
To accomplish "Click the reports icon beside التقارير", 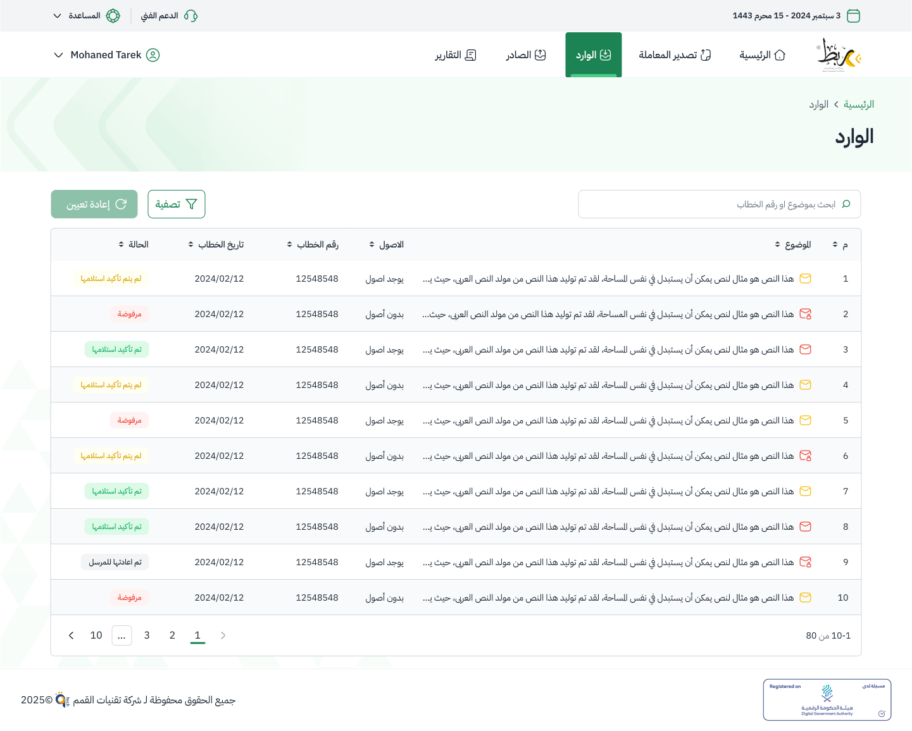I will [470, 55].
